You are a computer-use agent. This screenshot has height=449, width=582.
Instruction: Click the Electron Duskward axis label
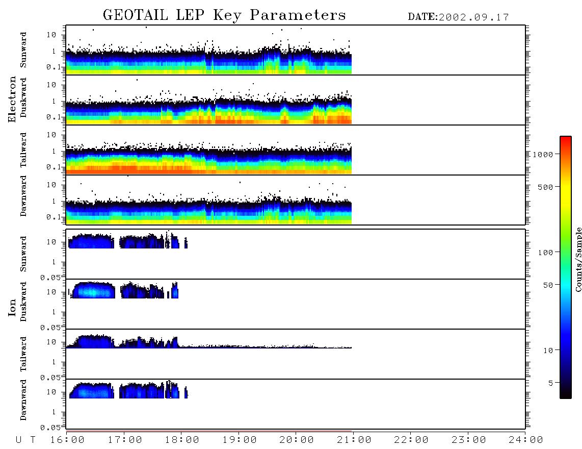tap(23, 97)
